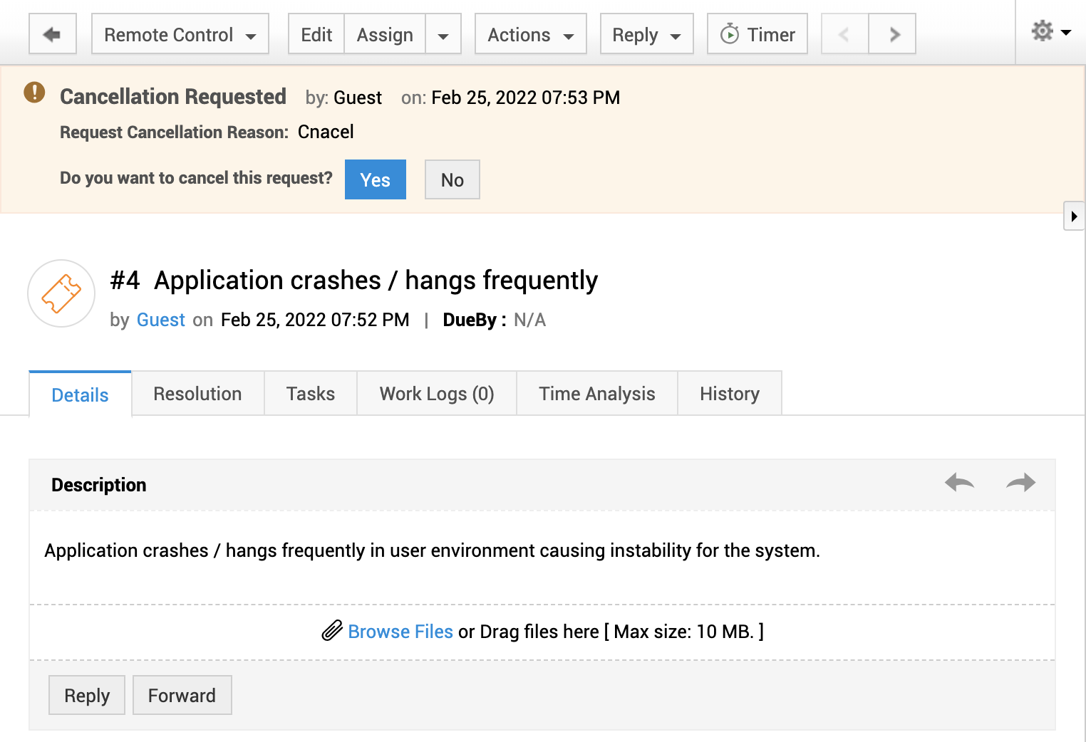This screenshot has width=1086, height=742.
Task: Click the paperclip attachment icon
Action: tap(332, 631)
